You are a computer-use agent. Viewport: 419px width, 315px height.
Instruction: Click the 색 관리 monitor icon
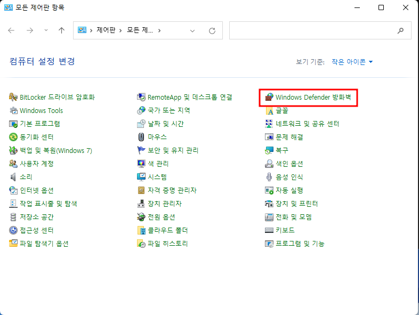click(x=141, y=164)
